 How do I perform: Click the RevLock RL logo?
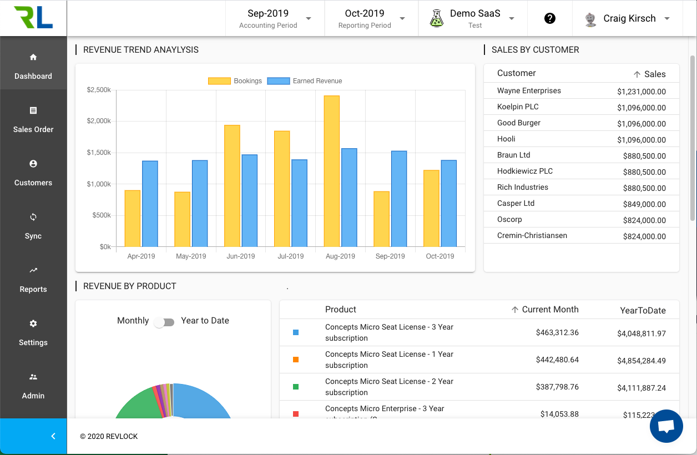tap(33, 18)
